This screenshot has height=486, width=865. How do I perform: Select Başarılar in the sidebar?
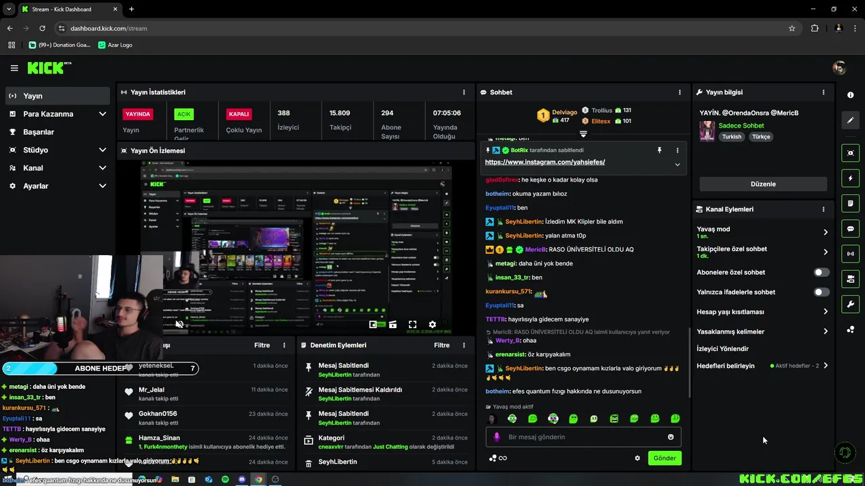(x=57, y=132)
